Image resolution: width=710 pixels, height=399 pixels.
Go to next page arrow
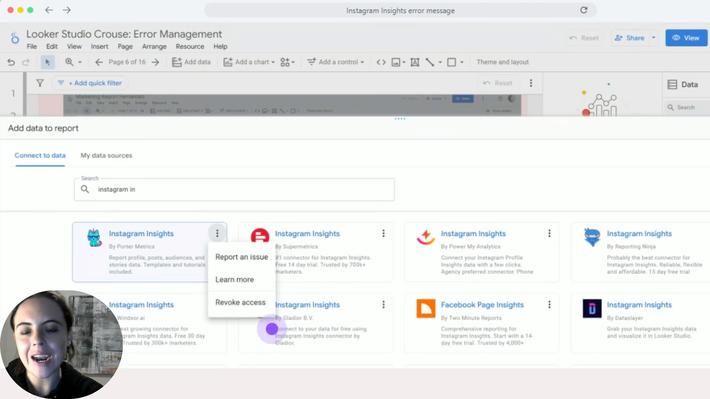[x=156, y=62]
